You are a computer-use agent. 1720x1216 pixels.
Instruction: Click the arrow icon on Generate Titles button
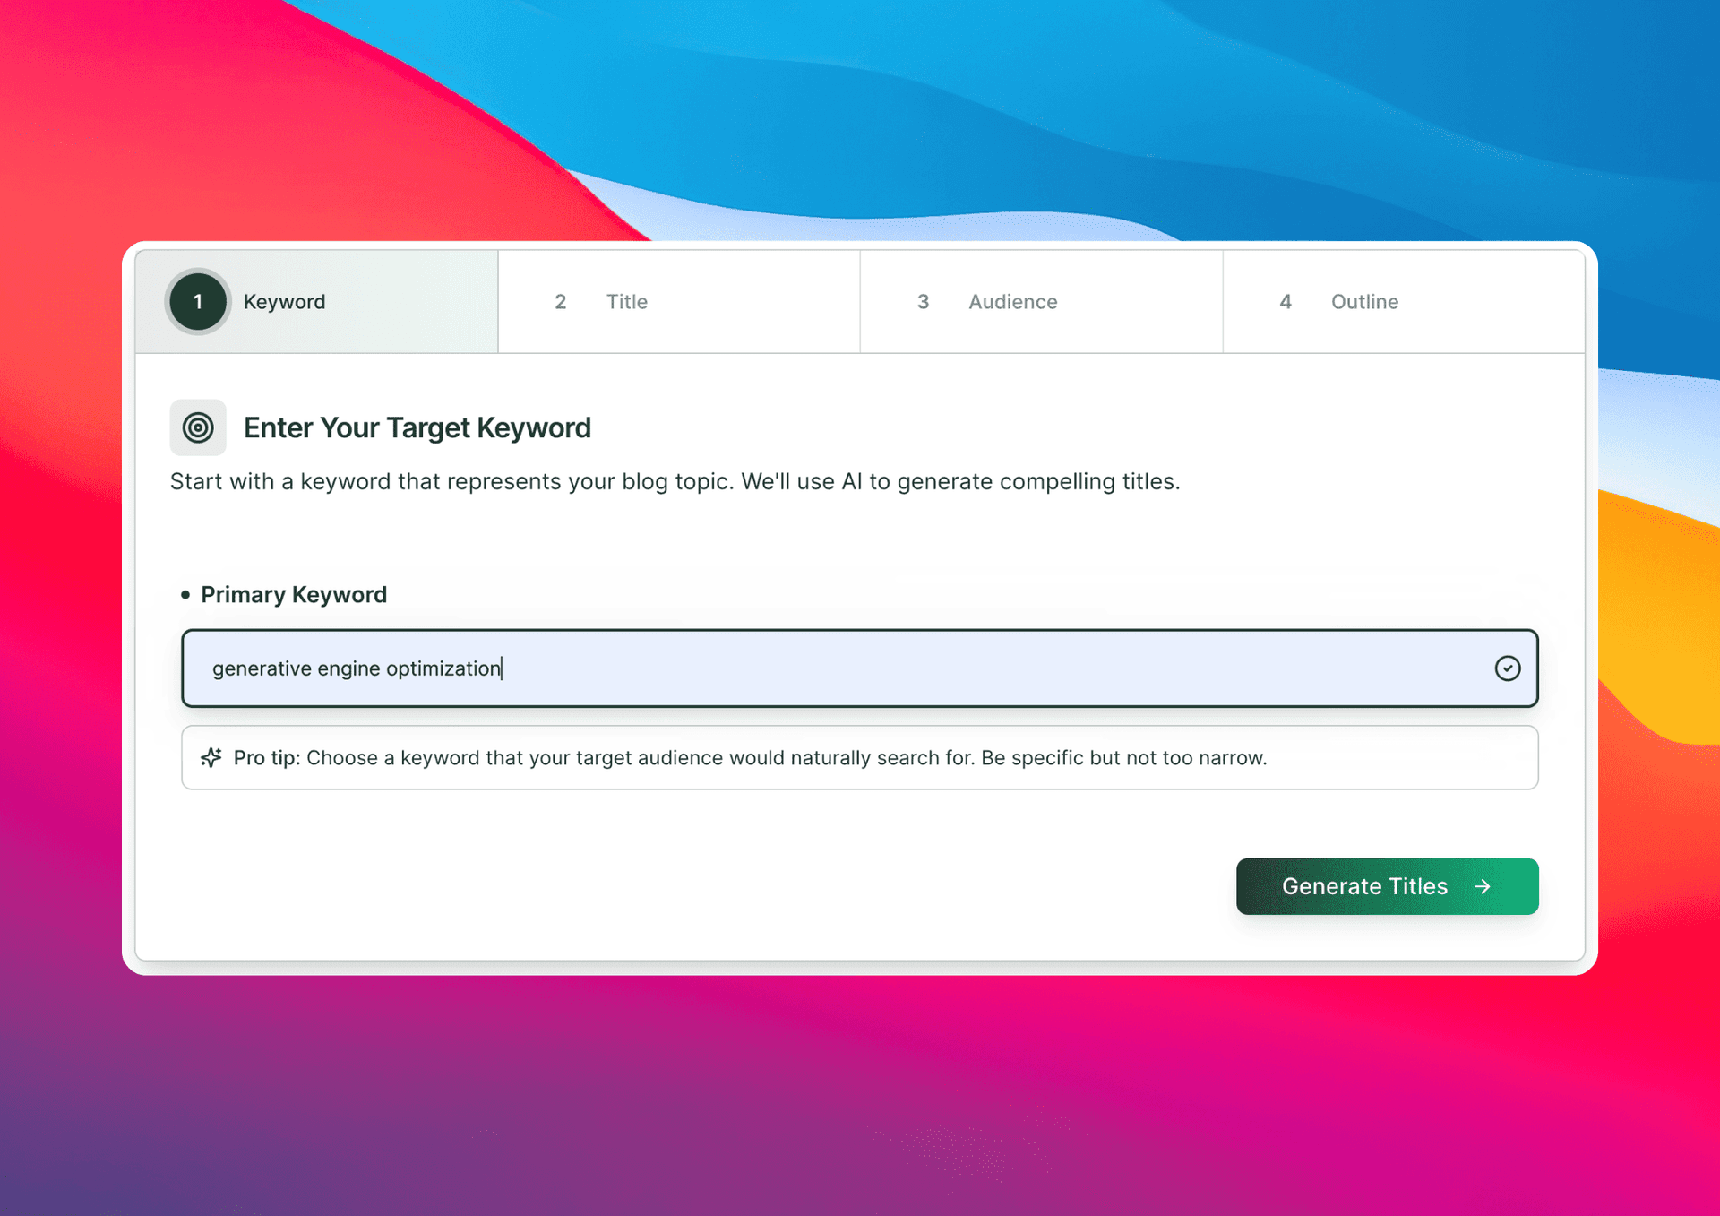pos(1484,886)
